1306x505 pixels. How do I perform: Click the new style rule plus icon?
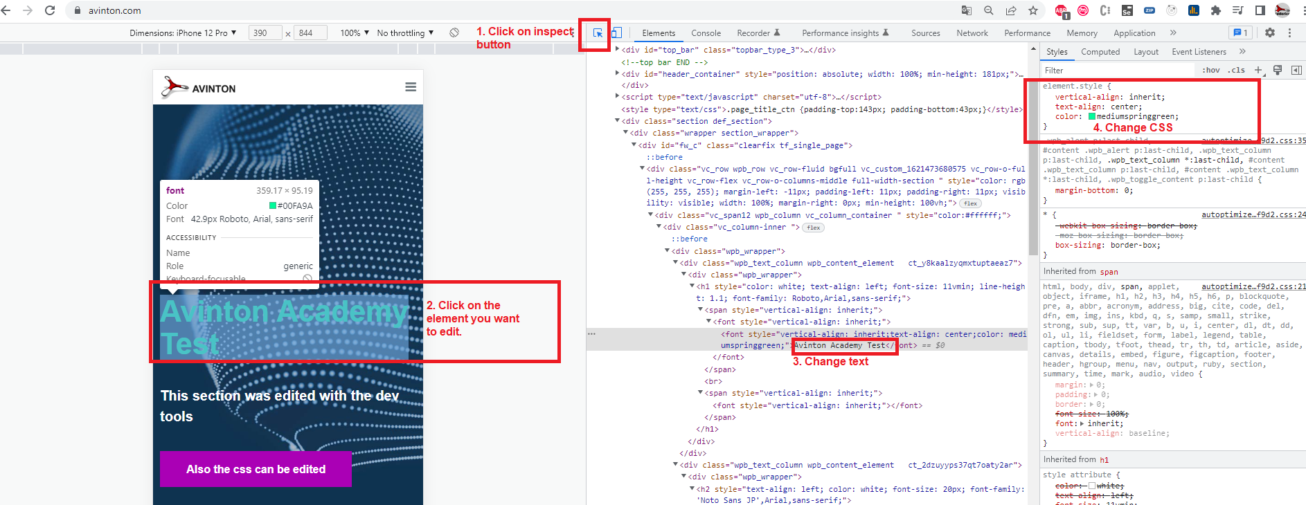coord(1258,71)
